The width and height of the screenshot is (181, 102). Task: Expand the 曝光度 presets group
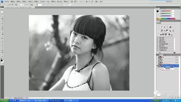click(x=158, y=42)
